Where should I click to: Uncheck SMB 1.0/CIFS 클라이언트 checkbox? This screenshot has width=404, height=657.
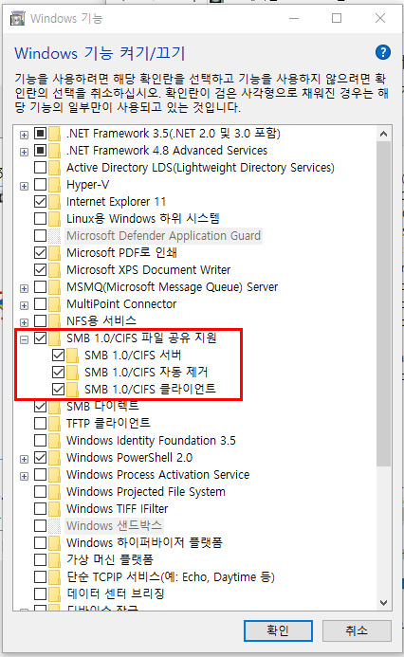pos(58,390)
